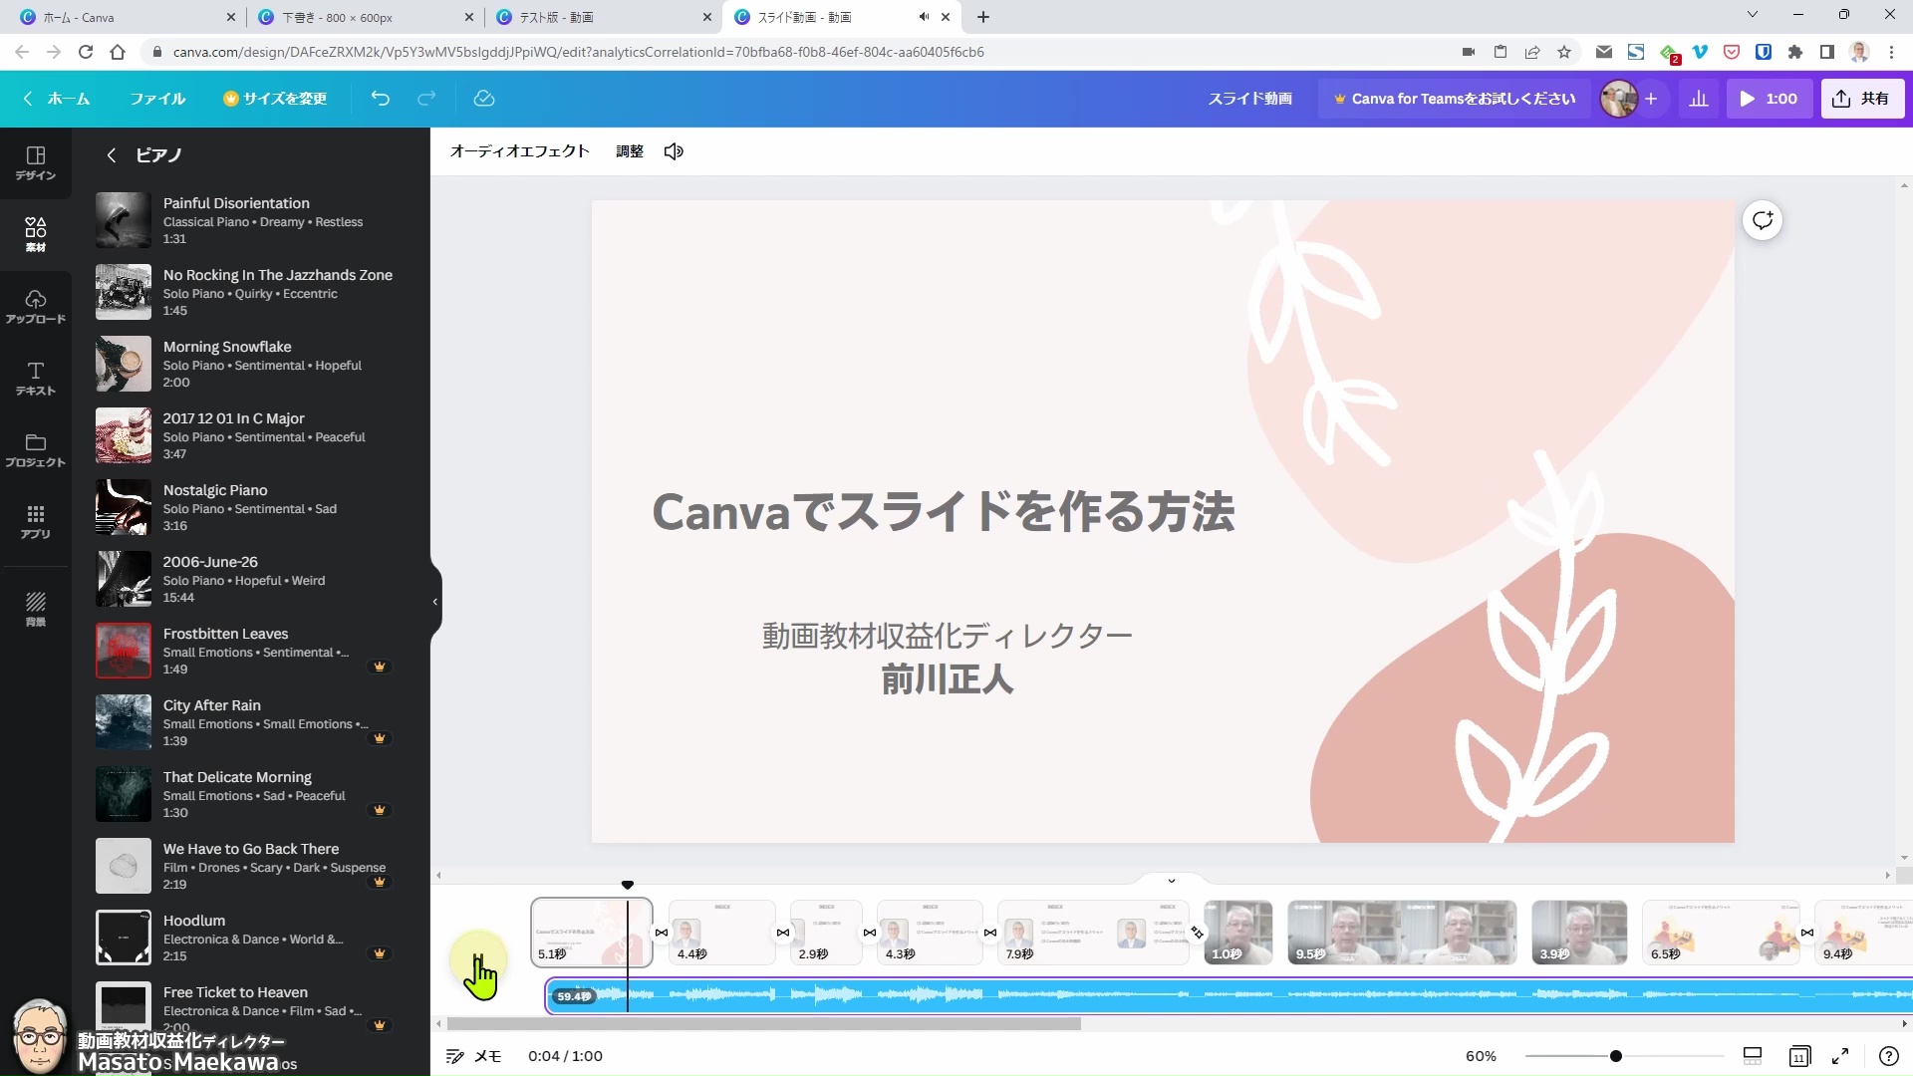
Task: Open the help question mark icon
Action: coord(1888,1056)
